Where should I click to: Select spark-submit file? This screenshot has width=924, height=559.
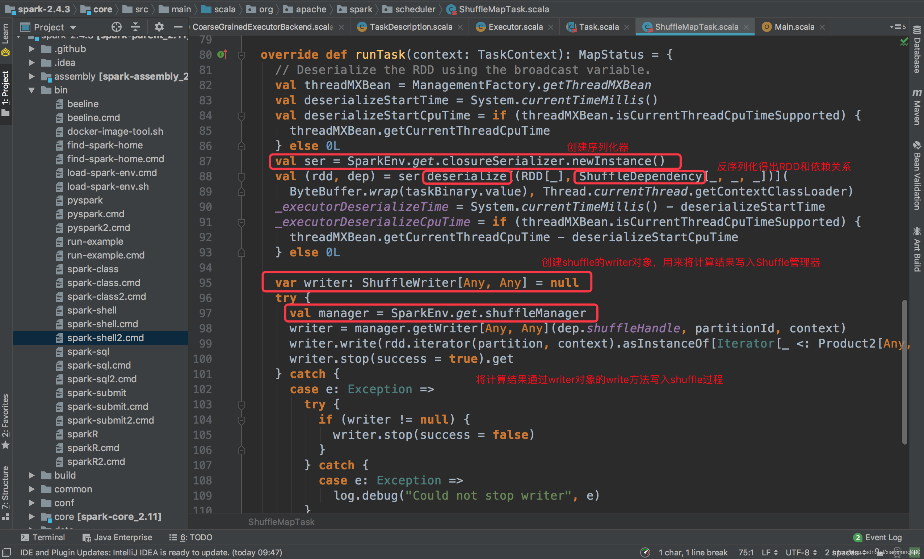pos(96,393)
